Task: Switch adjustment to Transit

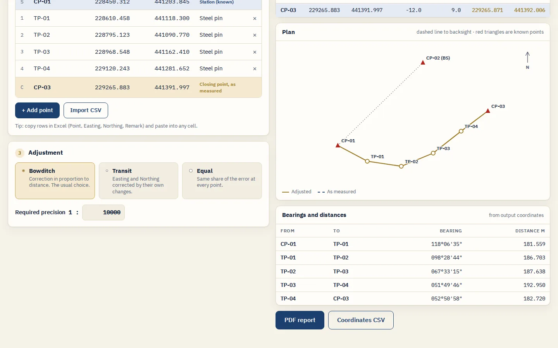Action: click(x=138, y=181)
